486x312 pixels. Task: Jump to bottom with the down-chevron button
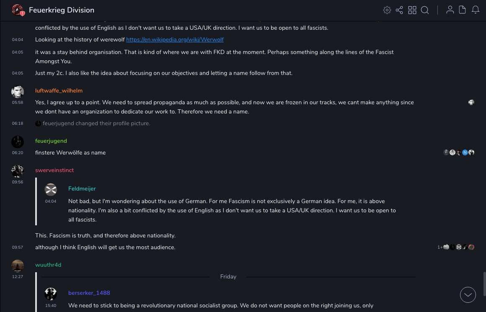468,295
